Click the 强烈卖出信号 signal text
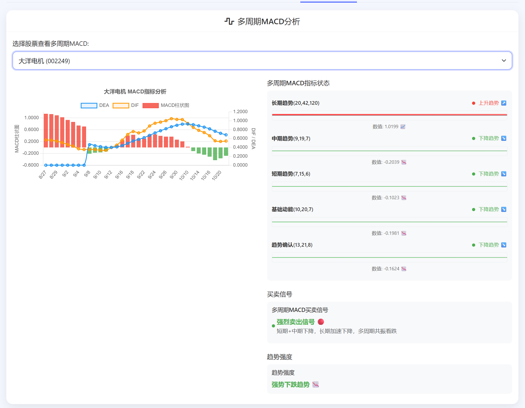Viewport: 525px width, 408px height. [296, 322]
